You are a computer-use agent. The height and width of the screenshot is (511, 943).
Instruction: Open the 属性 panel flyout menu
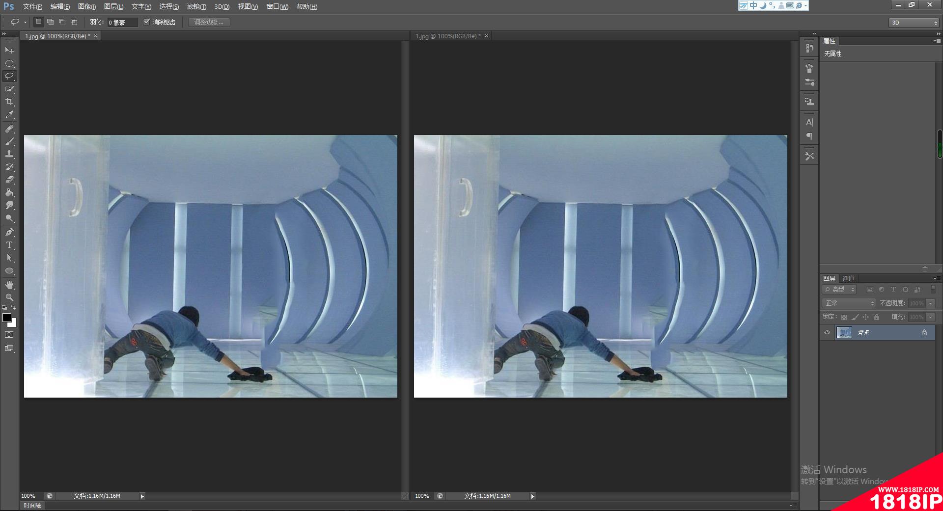coord(937,41)
